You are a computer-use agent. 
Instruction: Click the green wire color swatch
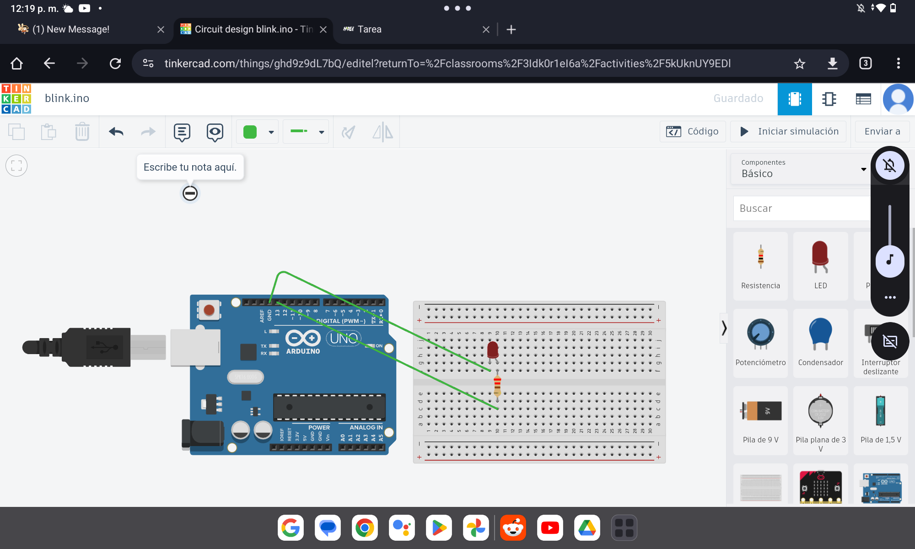click(x=250, y=132)
